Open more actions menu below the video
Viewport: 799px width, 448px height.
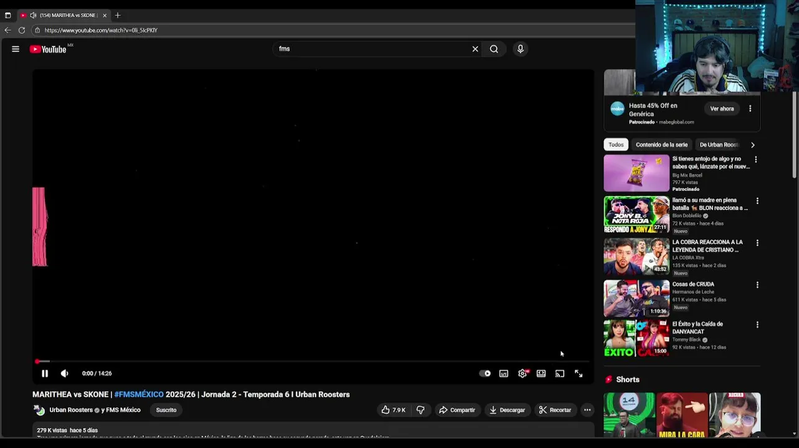(587, 410)
